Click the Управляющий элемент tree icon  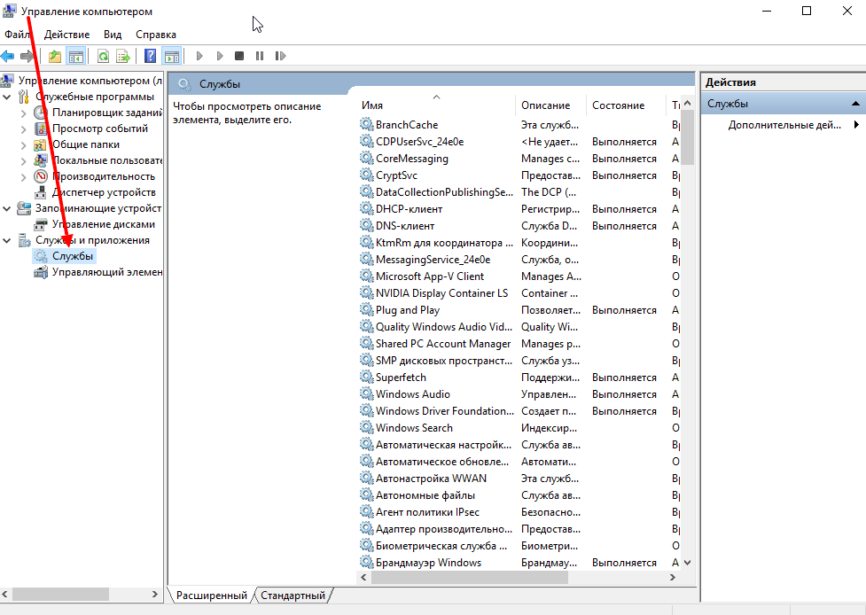(40, 272)
